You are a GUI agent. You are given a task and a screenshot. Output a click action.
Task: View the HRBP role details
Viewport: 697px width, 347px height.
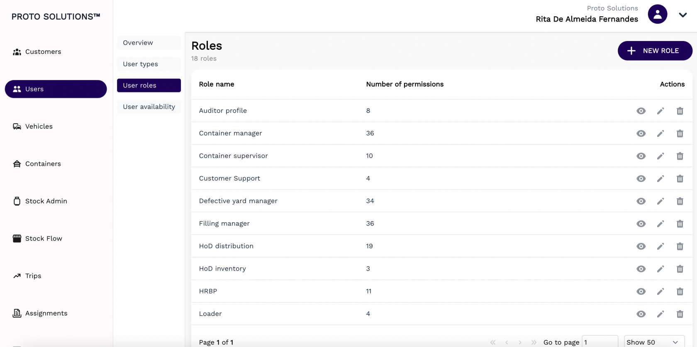[x=641, y=291]
